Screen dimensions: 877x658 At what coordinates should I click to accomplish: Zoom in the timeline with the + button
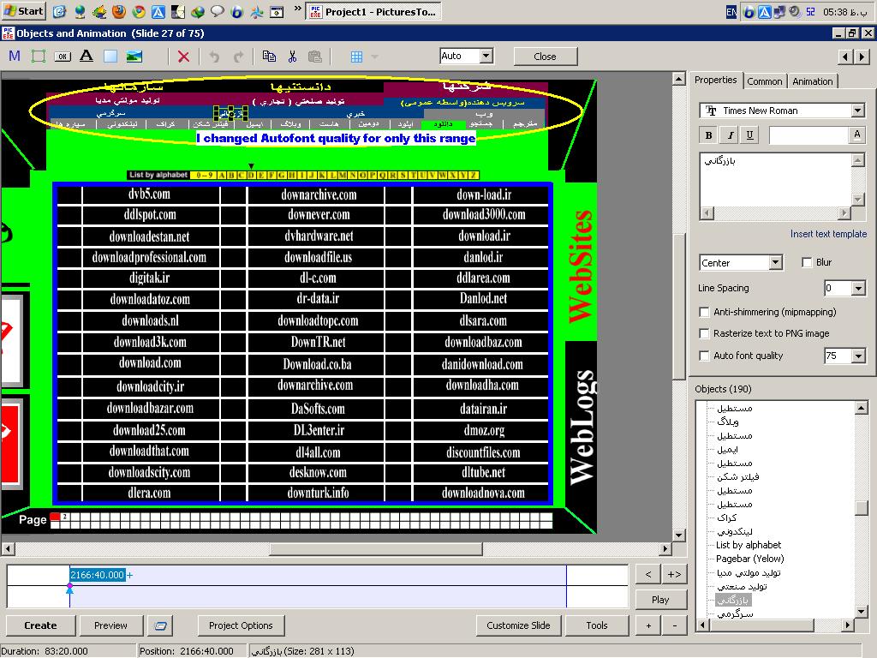coord(648,625)
